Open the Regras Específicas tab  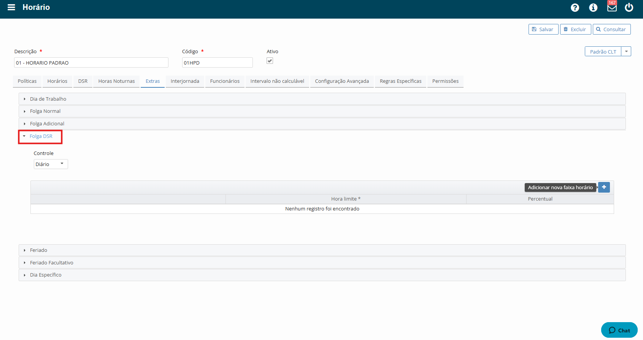pos(401,81)
